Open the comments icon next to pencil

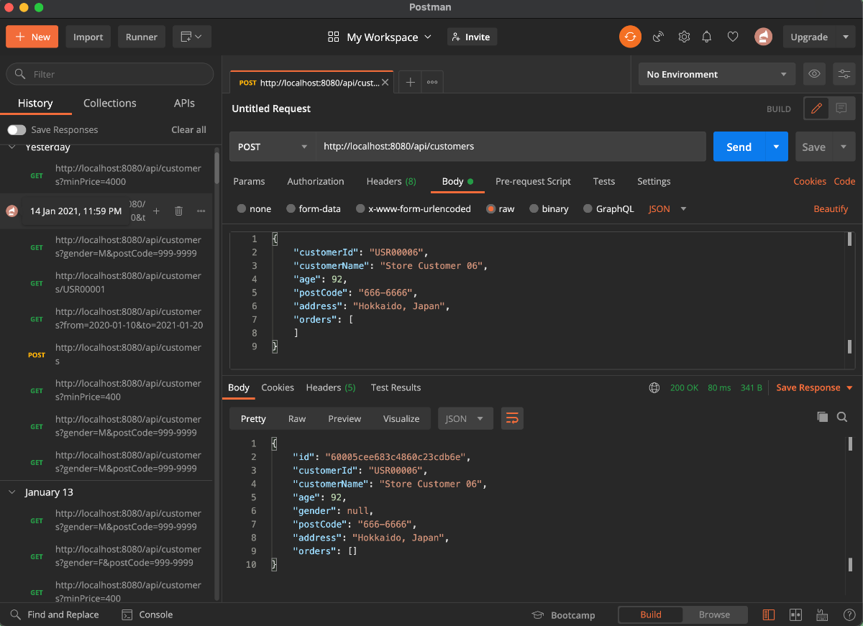(840, 109)
